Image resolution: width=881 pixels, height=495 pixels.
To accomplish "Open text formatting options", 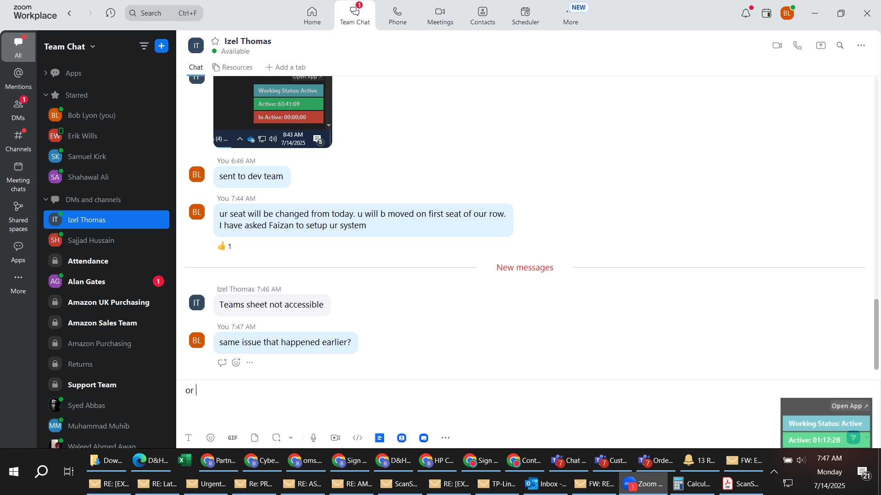I will click(x=188, y=438).
